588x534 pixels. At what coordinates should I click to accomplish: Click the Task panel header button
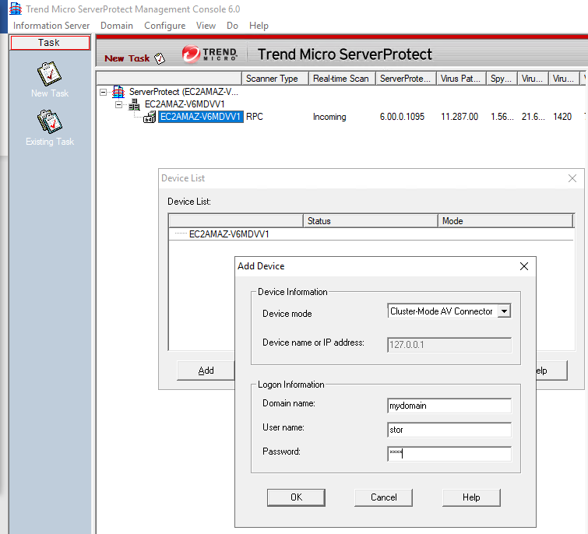pos(50,42)
